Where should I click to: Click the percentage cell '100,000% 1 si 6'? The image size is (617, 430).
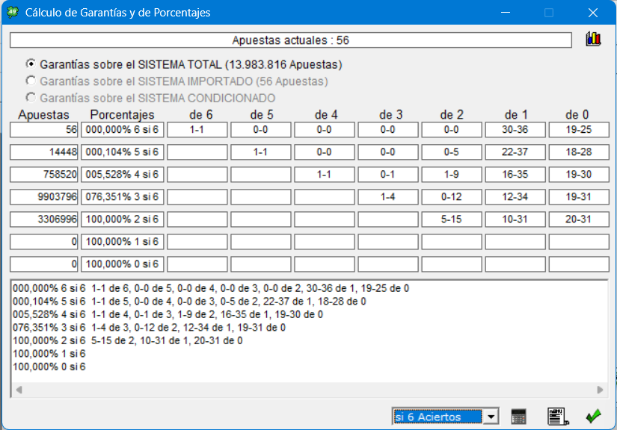coord(123,242)
